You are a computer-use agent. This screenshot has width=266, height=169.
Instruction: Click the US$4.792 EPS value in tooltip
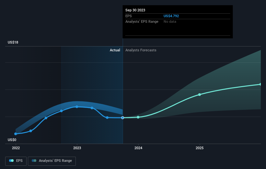tap(171, 16)
